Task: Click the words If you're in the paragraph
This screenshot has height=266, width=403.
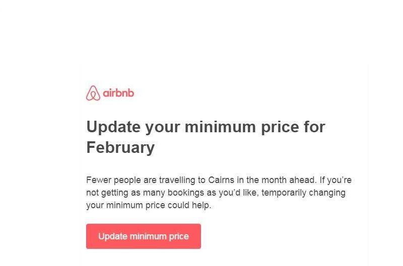Action: [335, 181]
